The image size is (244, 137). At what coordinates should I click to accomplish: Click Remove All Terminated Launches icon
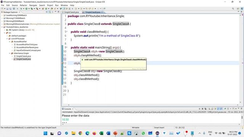click(x=205, y=109)
